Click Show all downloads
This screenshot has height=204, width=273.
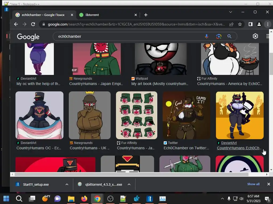click(253, 184)
